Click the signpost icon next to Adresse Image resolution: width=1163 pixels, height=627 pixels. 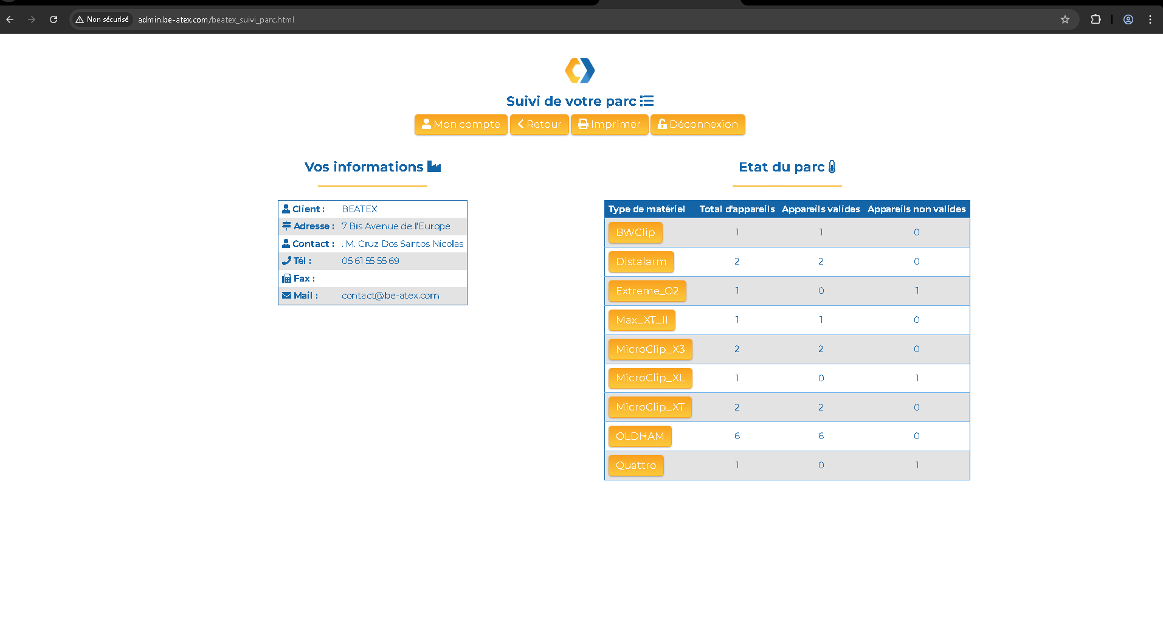286,226
